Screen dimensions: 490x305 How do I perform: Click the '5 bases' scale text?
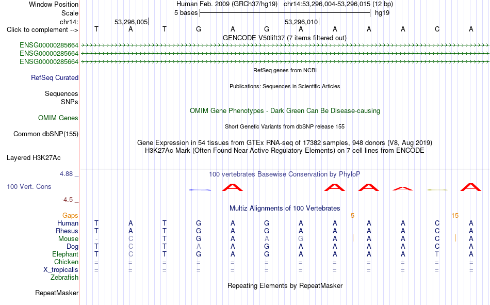[186, 13]
